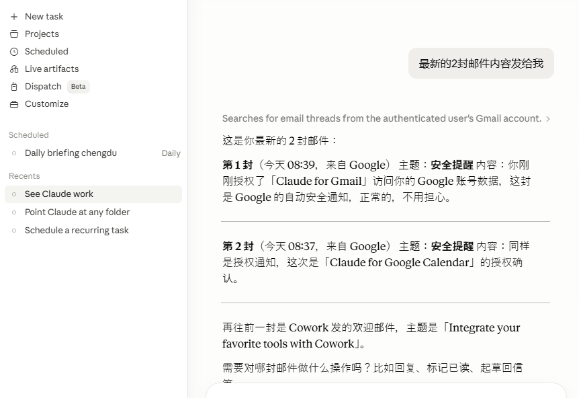Screen dimensions: 579x398
Task: Click the Daily frequency label
Action: point(171,153)
